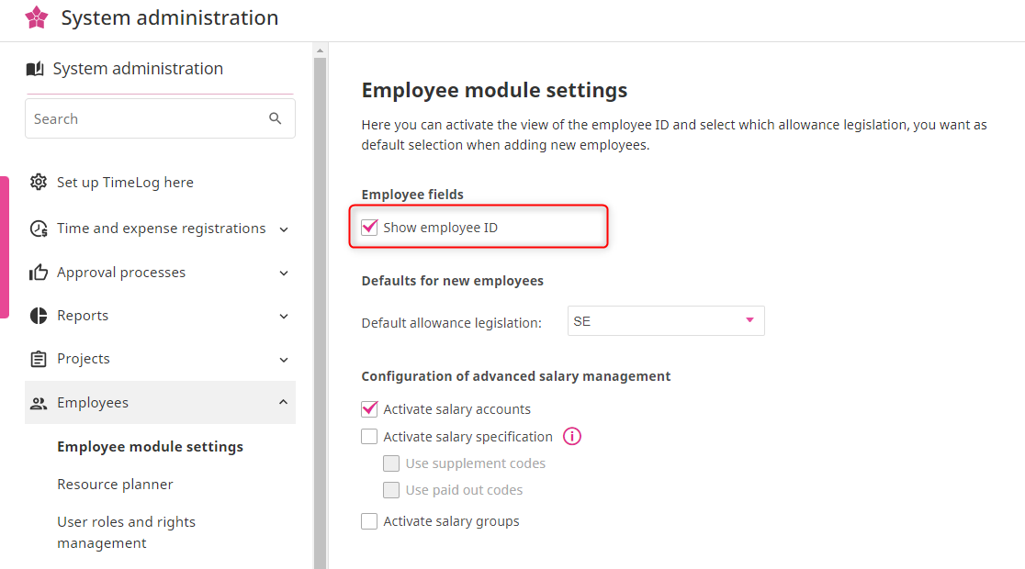Enable the Activate salary specification checkbox
The width and height of the screenshot is (1025, 569).
click(x=369, y=437)
